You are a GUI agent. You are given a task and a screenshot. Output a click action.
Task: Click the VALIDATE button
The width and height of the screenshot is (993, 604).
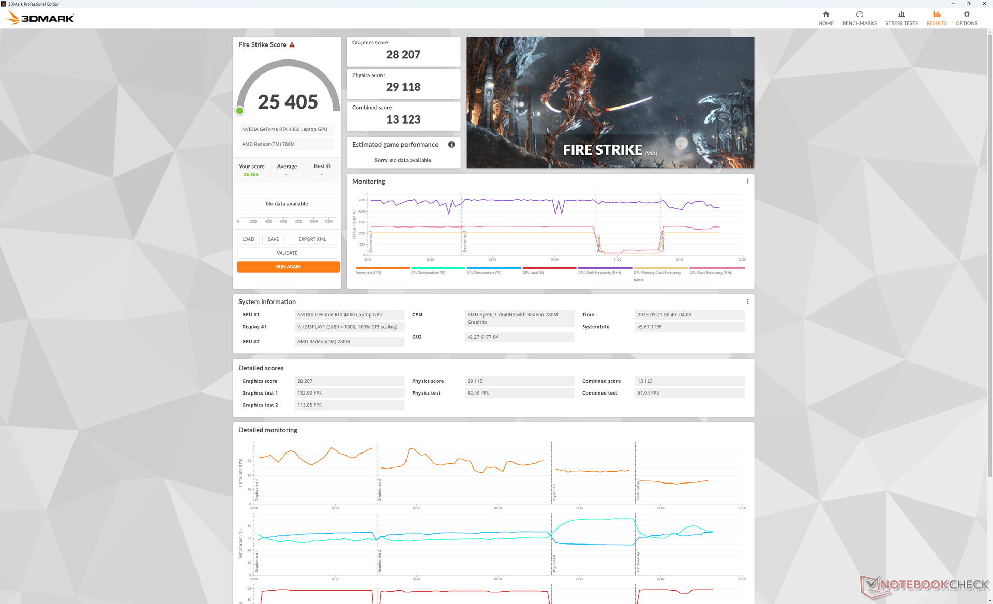(x=287, y=253)
